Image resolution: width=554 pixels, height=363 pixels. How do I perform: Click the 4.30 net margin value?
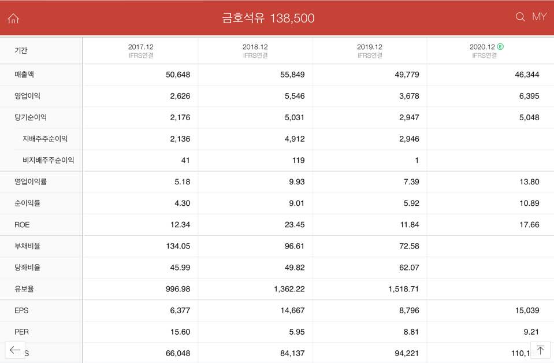[x=183, y=203]
